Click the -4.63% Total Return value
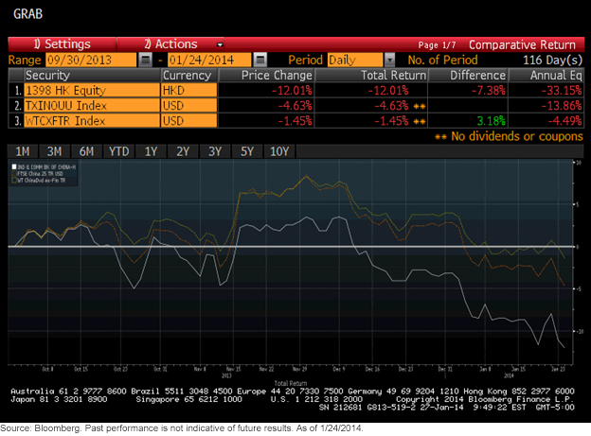591x436 pixels. coord(391,105)
